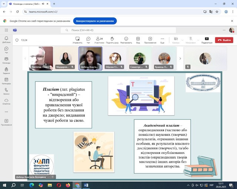Open Activity feed in the sidebar
Screen dimensions: 237x189
[x=6, y=39]
